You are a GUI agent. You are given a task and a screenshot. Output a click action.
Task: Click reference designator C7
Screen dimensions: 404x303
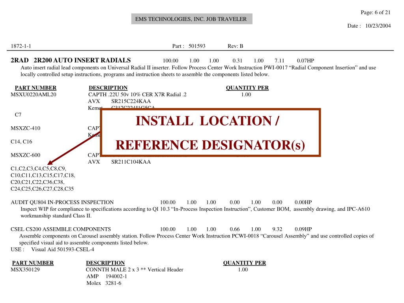point(18,115)
